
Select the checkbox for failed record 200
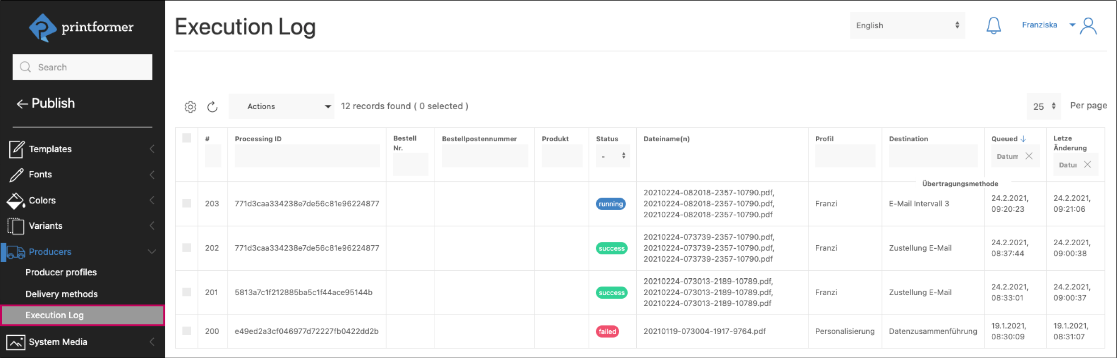(187, 331)
